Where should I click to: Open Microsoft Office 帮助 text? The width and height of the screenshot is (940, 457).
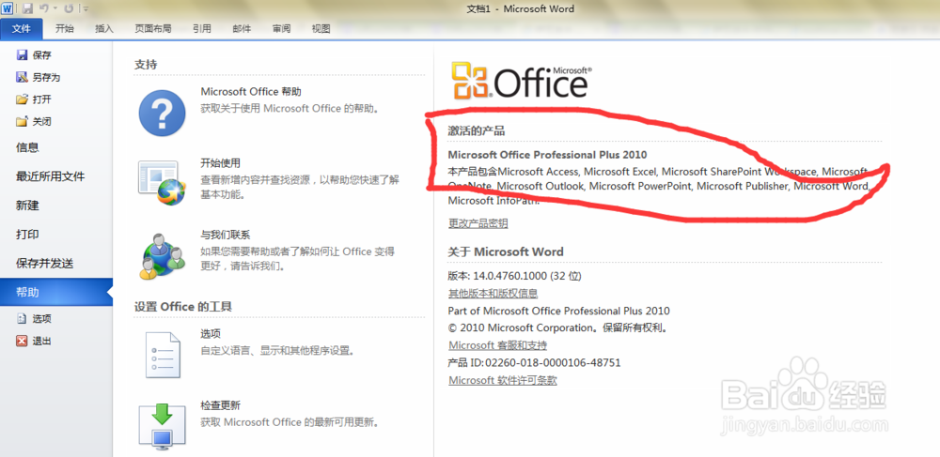(251, 92)
